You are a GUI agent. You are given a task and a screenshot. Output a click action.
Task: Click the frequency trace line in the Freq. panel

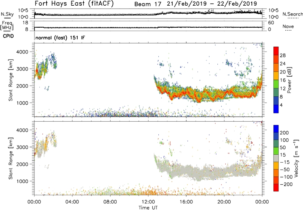148,27
